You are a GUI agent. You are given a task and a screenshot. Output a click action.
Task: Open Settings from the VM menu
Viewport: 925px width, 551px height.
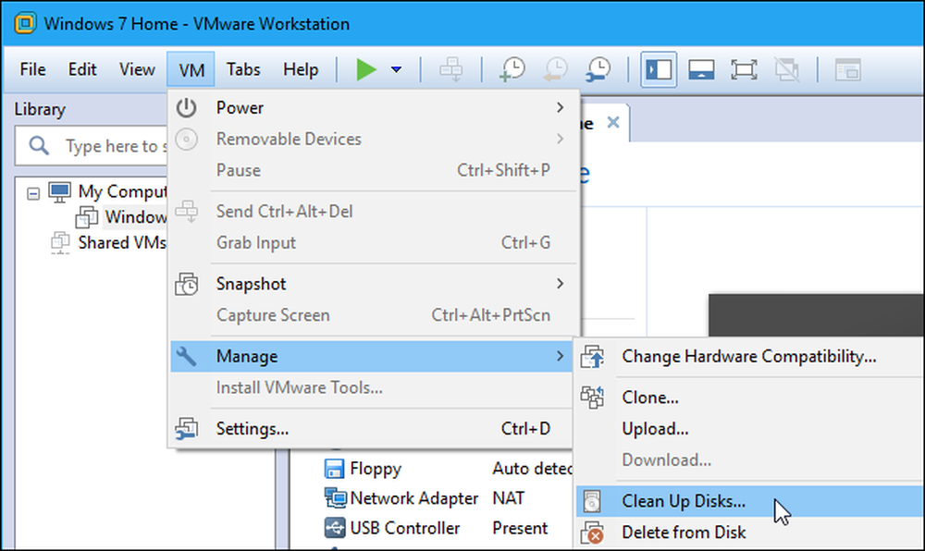coord(372,429)
